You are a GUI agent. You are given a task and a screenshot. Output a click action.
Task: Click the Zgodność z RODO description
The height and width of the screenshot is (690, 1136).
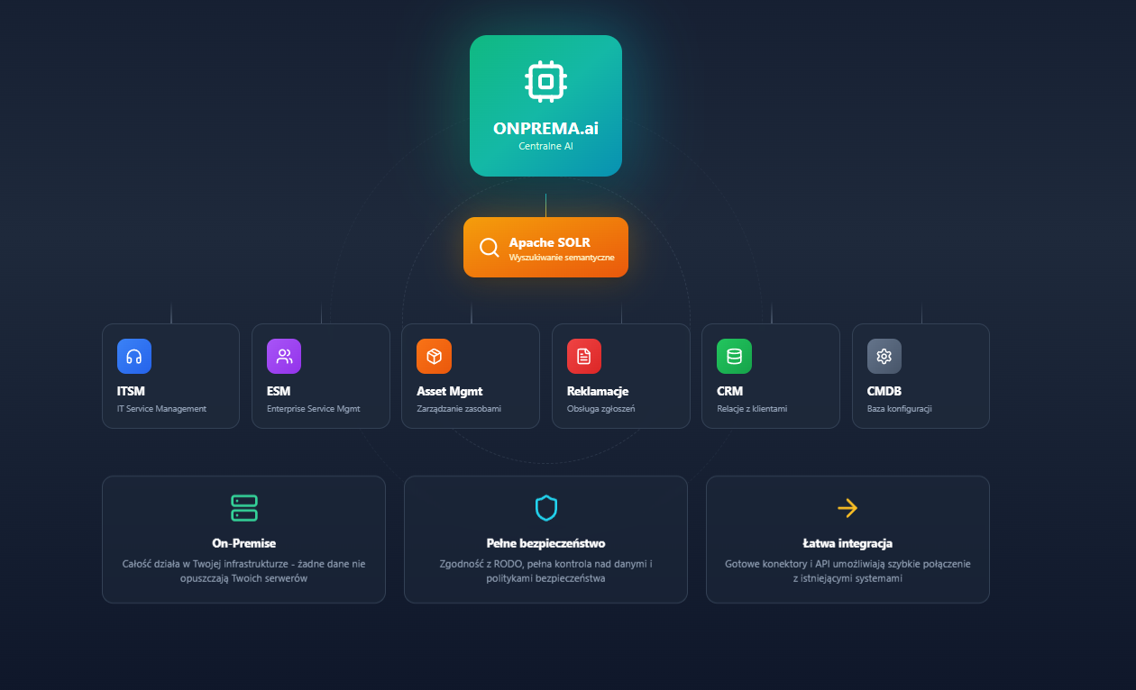pos(545,571)
